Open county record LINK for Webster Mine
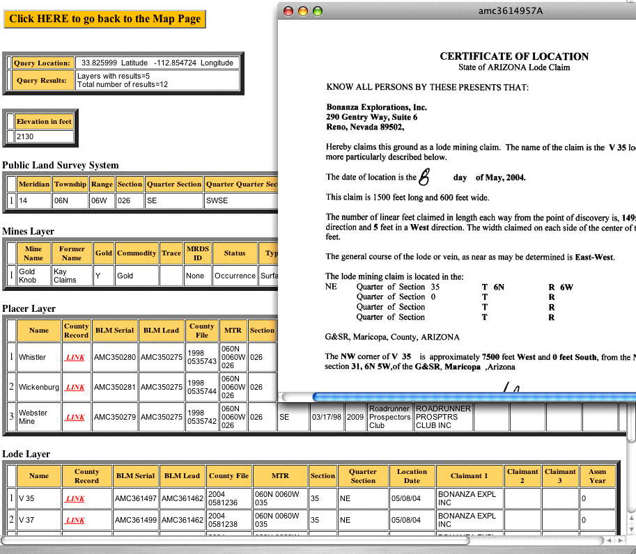Image resolution: width=636 pixels, height=554 pixels. tap(75, 417)
